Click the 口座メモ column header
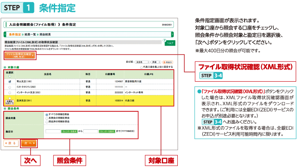This screenshot has height=168, width=297. pos(149,74)
